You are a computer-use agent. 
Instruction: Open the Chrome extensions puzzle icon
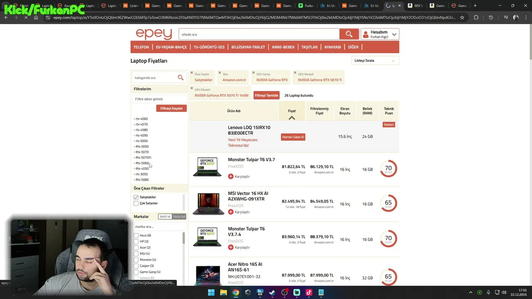476,17
